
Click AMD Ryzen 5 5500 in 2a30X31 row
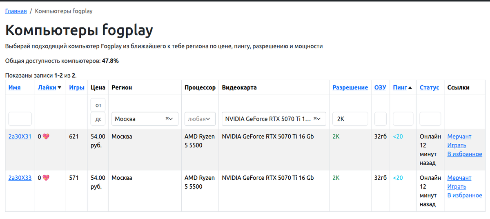pos(200,141)
